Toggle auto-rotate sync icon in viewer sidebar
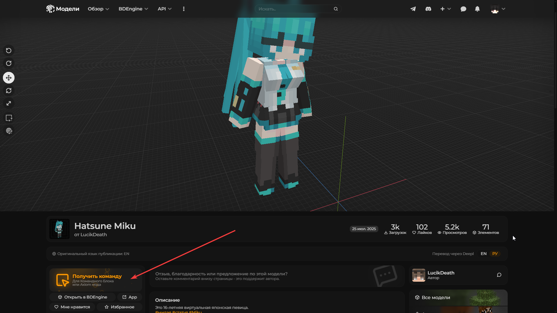 (9, 91)
